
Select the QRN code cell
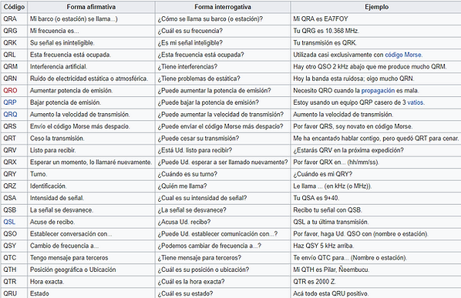pos(14,79)
